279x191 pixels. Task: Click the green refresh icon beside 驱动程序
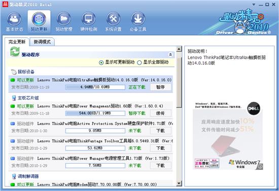pos(15,52)
